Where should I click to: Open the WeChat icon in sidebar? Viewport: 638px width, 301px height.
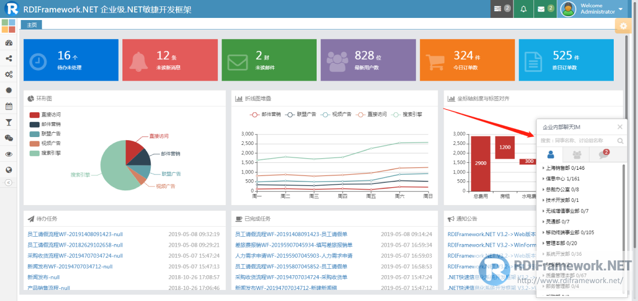(x=8, y=138)
